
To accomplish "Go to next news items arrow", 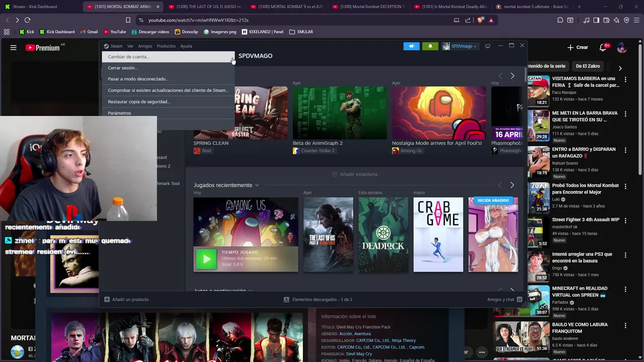I will point(512,76).
